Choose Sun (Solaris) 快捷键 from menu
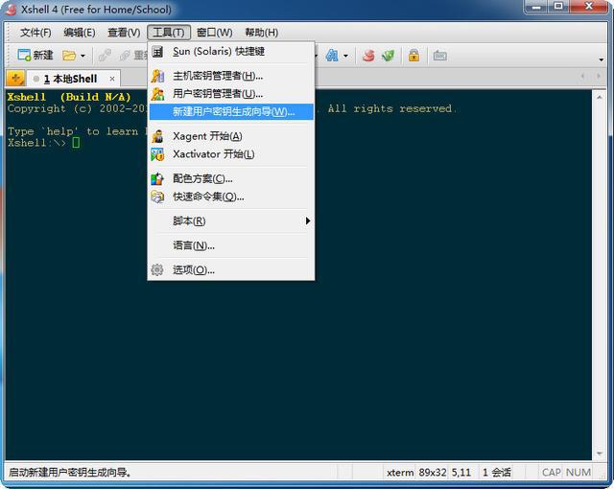The height and width of the screenshot is (489, 614). [218, 52]
